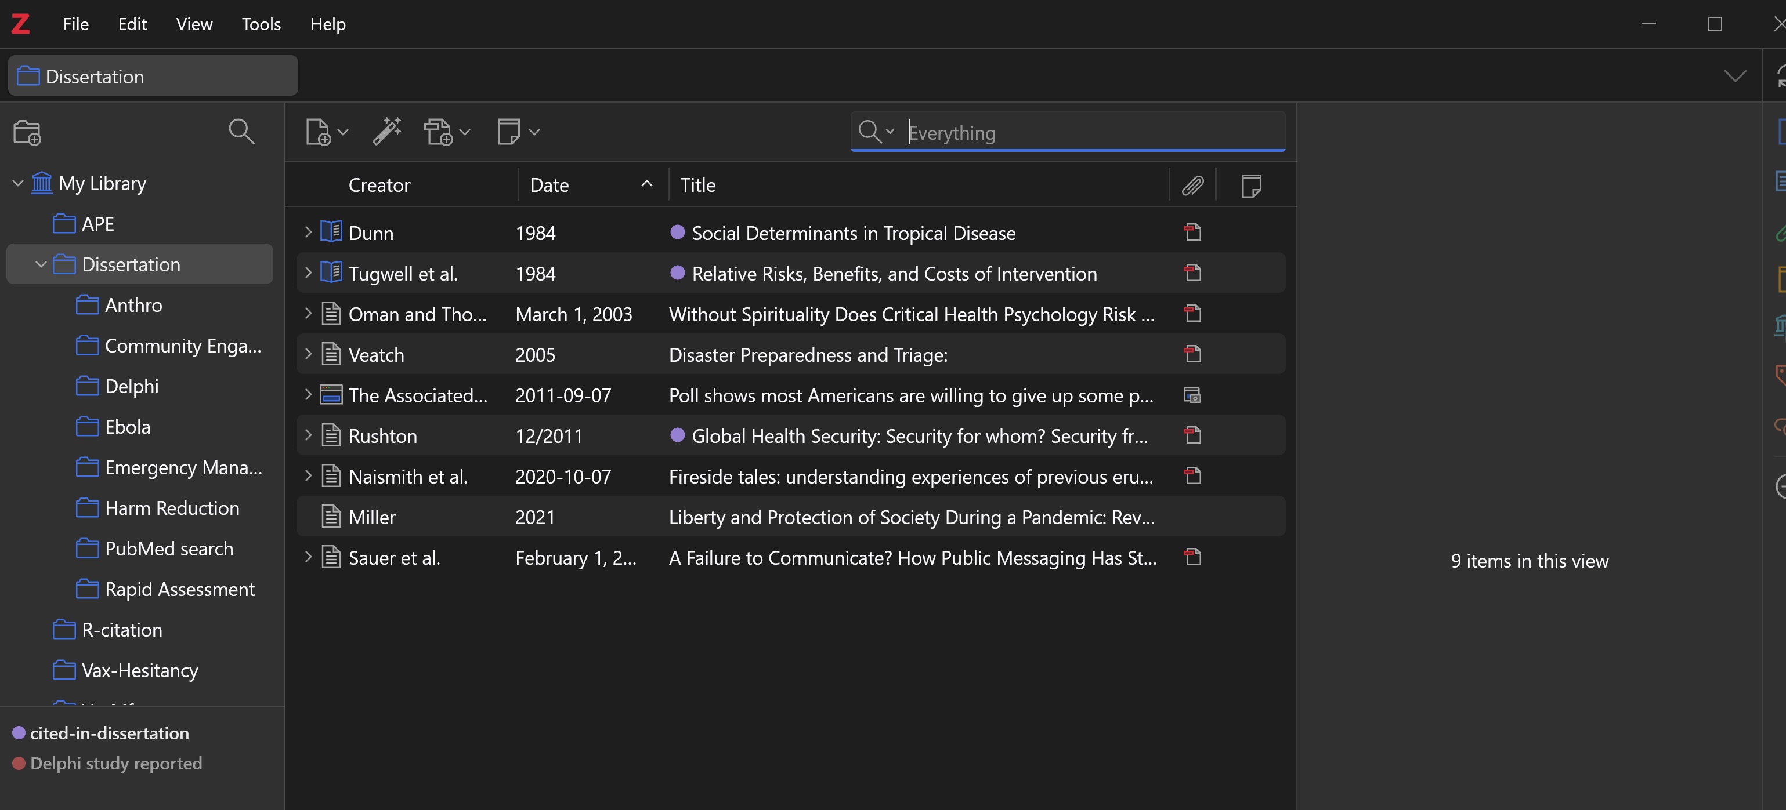Image resolution: width=1786 pixels, height=810 pixels.
Task: Open the Tools menu
Action: pos(261,24)
